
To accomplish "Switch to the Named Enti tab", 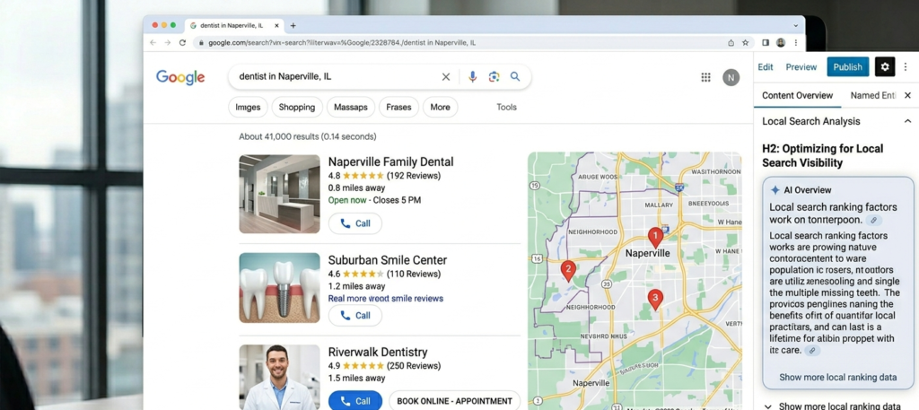I will pyautogui.click(x=872, y=95).
